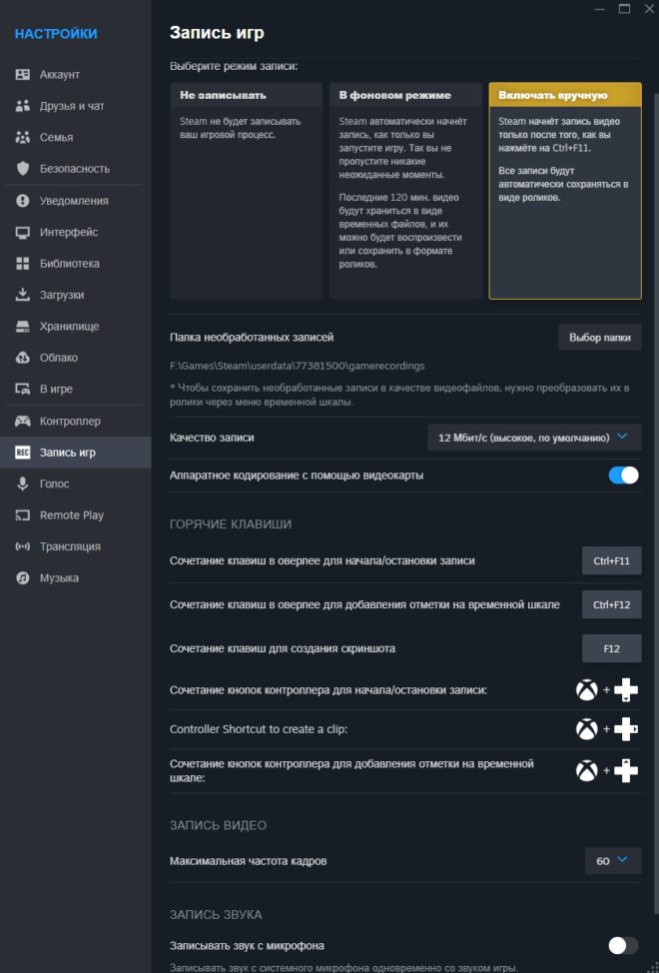Open the Аккаунт settings section
The image size is (659, 973).
(x=76, y=75)
